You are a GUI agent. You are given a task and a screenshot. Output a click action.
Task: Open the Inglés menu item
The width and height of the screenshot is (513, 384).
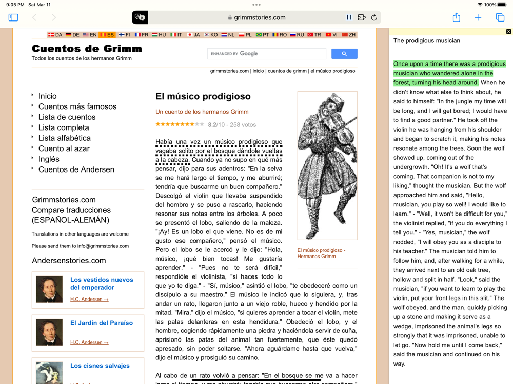(x=49, y=159)
